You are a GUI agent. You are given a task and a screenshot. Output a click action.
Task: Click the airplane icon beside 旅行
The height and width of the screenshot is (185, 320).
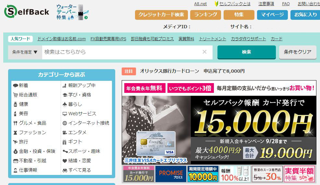pos(15,142)
